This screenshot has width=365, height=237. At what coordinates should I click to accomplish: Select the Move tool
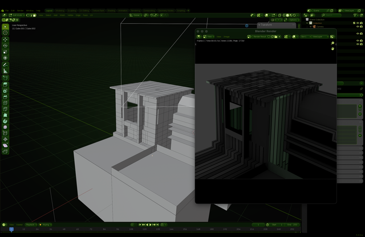[x=5, y=40]
